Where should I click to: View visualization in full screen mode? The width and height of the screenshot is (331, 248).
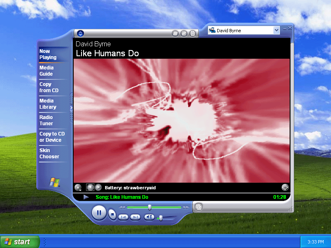[285, 188]
